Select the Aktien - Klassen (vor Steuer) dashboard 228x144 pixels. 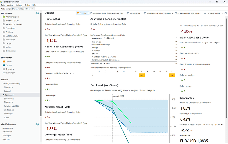(x=187, y=13)
